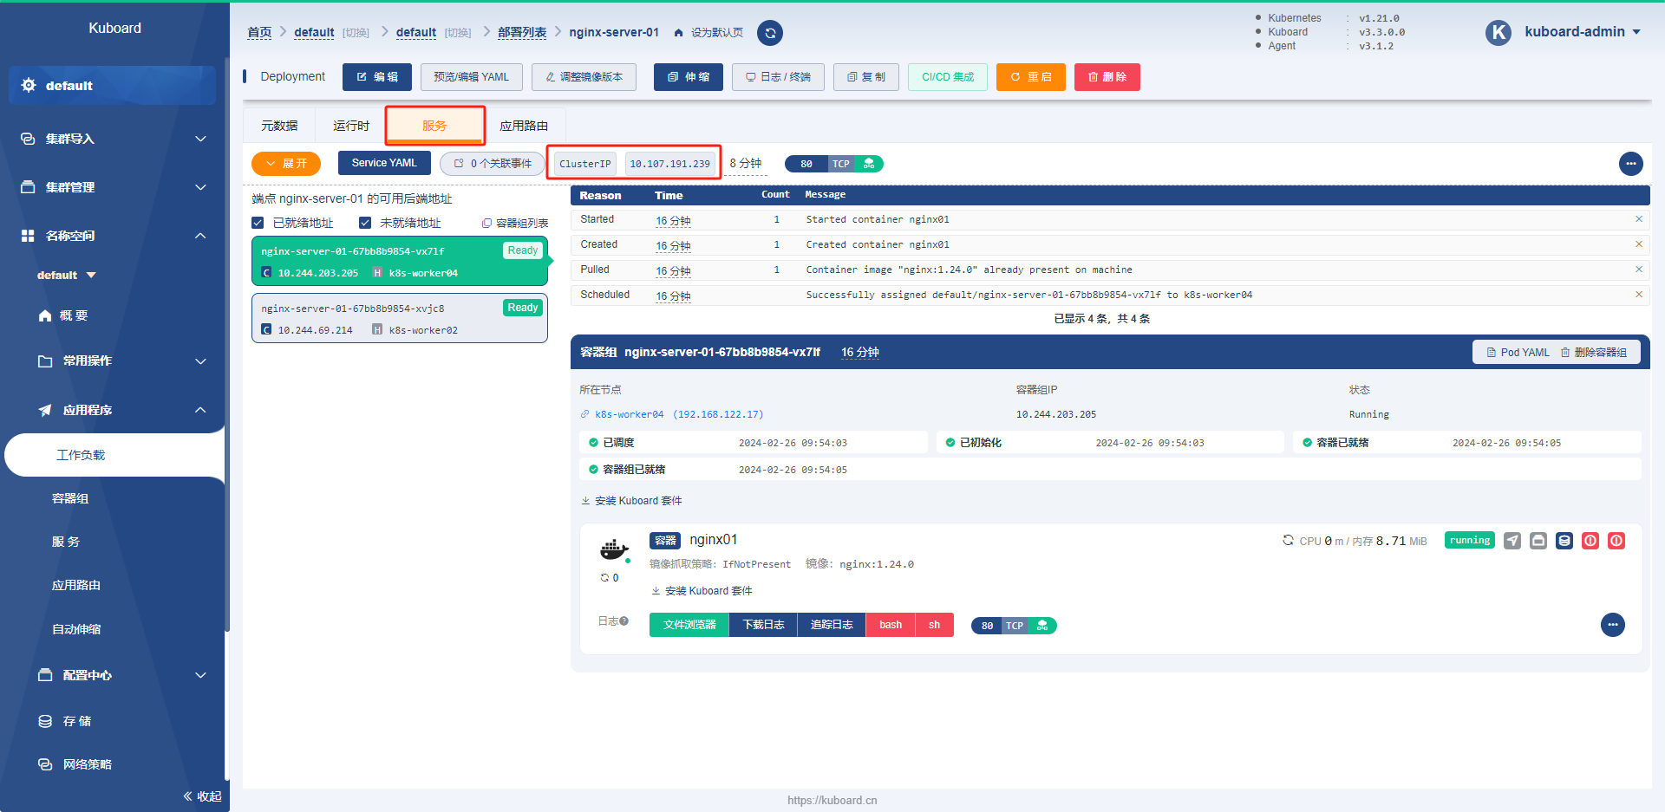The height and width of the screenshot is (812, 1665).
Task: Go to 部署列表 breadcrumb
Action: [x=522, y=32]
